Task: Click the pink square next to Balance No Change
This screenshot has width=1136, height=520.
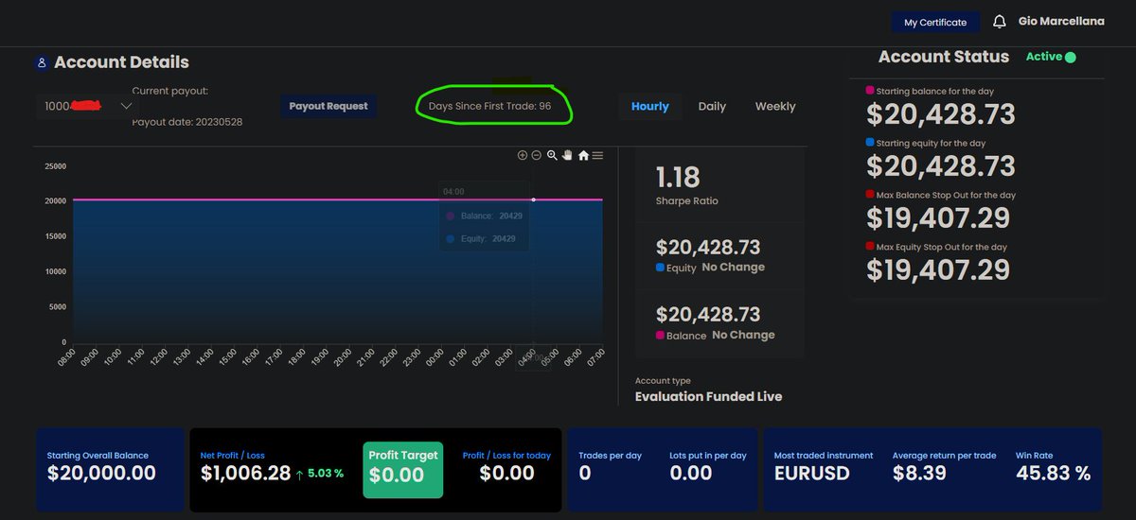Action: [660, 336]
